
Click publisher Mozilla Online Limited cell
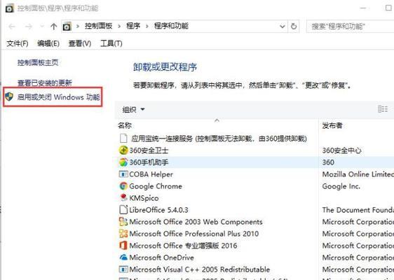pyautogui.click(x=358, y=174)
